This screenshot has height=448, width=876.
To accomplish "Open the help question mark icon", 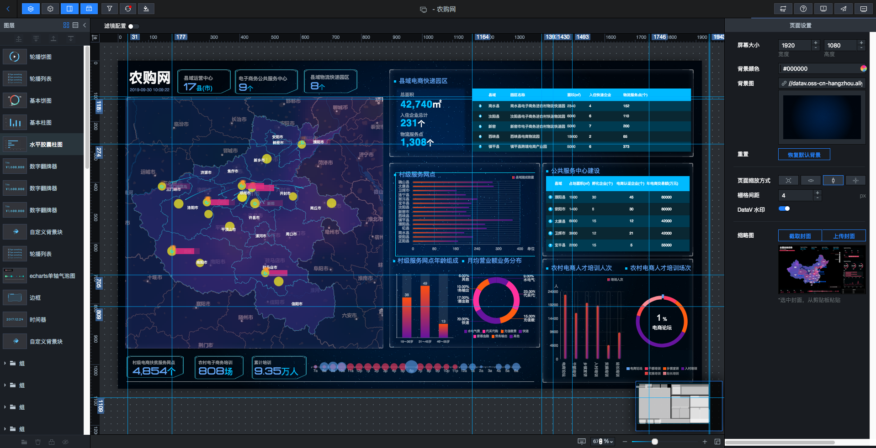I will (803, 9).
